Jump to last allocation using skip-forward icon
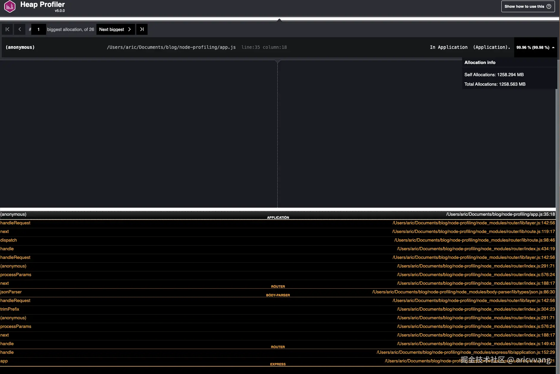This screenshot has width=560, height=374. (x=142, y=29)
